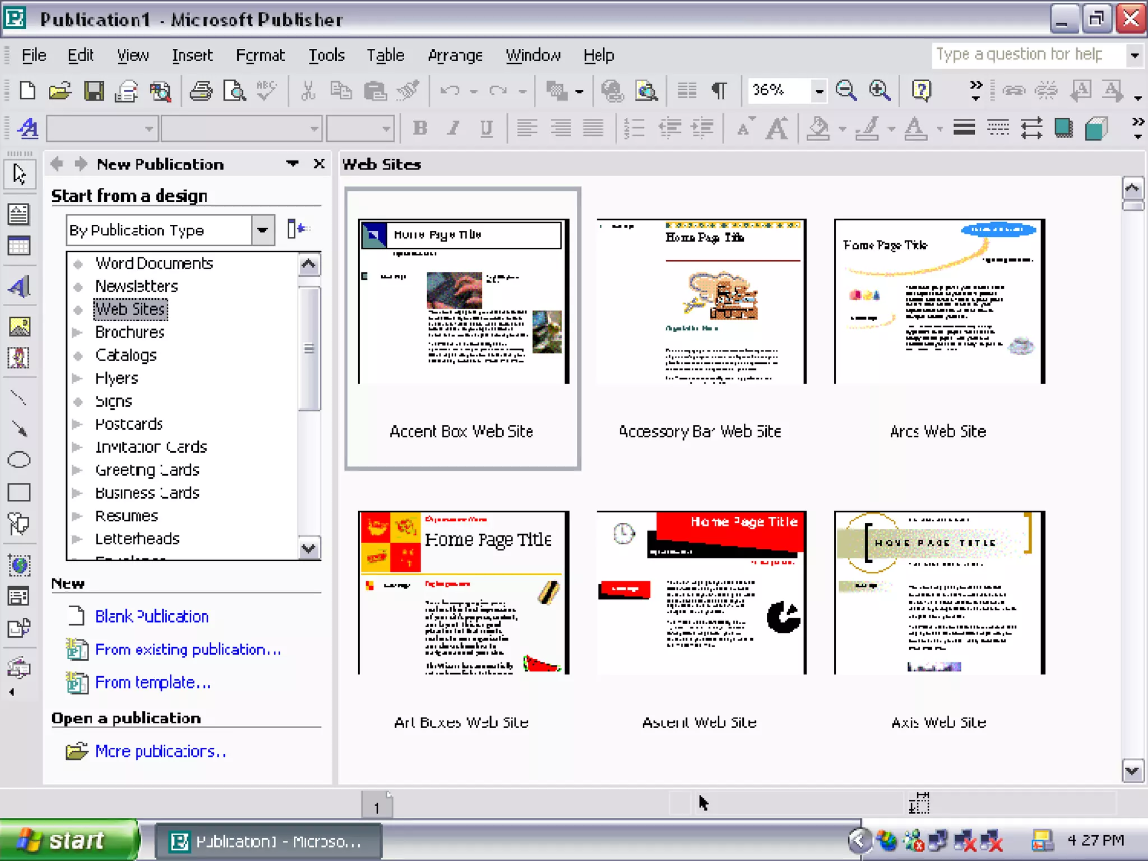Click the Web Page Preview icon

[646, 90]
